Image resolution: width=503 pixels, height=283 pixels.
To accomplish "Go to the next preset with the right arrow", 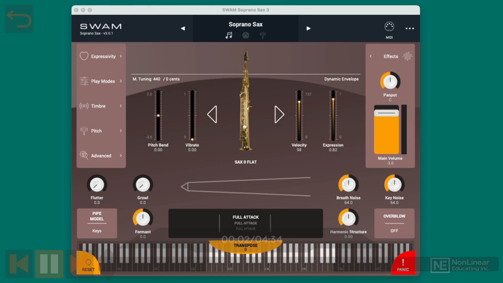I will (x=308, y=29).
